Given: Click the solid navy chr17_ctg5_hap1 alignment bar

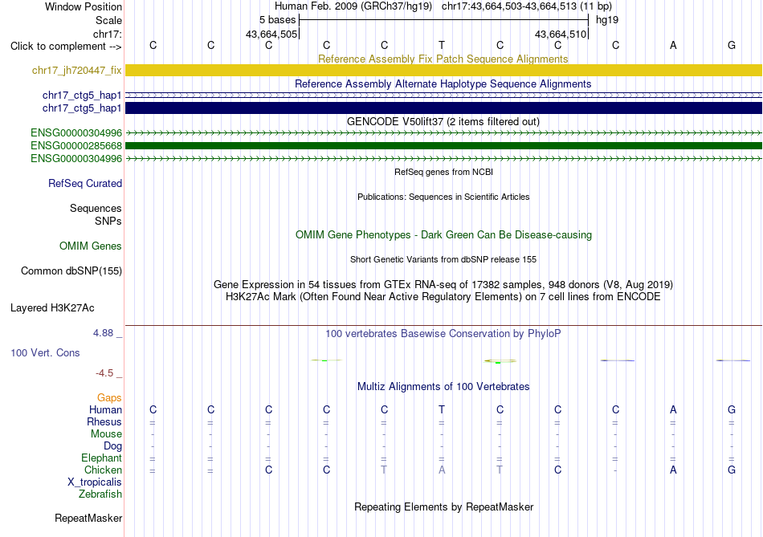Looking at the screenshot, I should (x=443, y=108).
